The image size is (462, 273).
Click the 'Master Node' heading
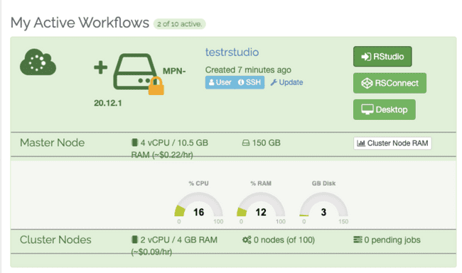52,143
